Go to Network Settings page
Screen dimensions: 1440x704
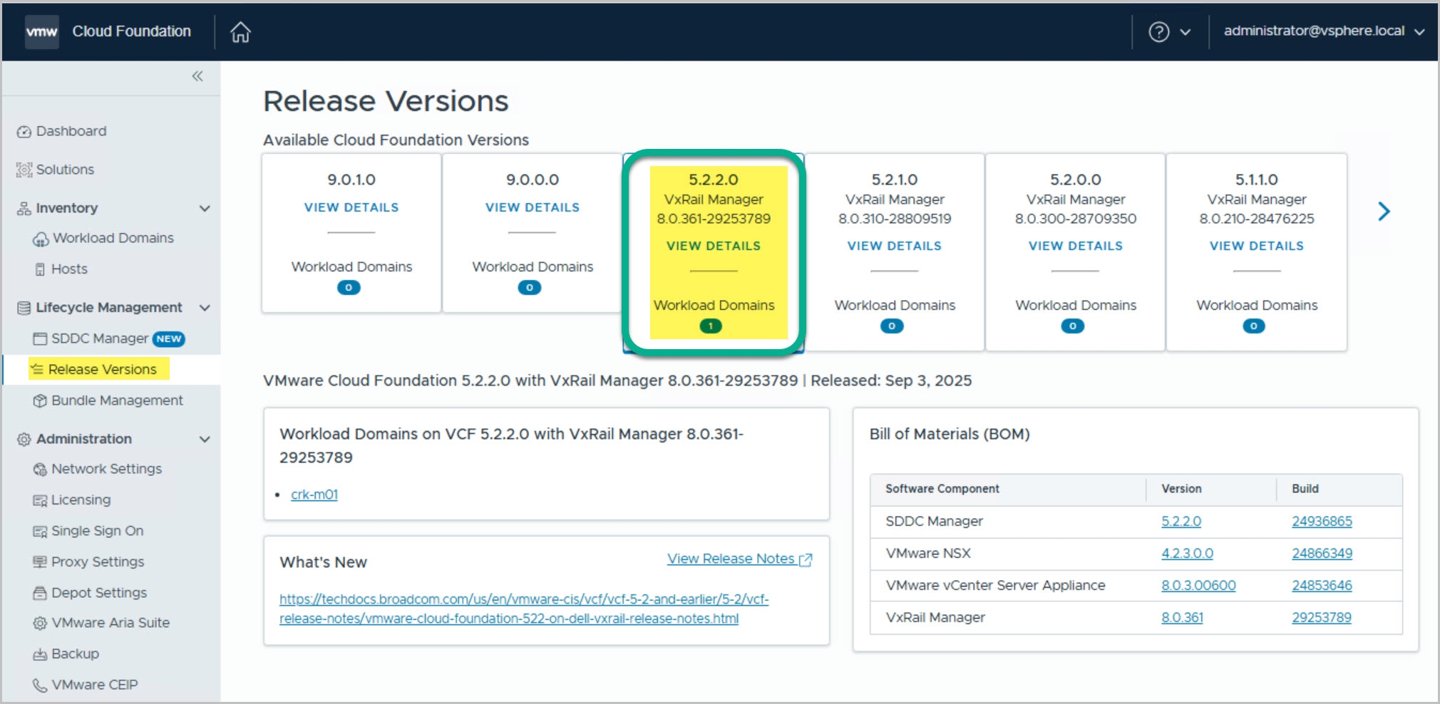(x=106, y=469)
